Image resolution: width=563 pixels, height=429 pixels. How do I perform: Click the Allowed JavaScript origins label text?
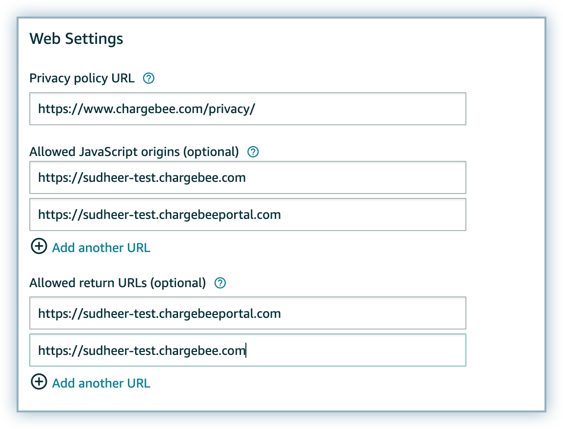(x=105, y=152)
